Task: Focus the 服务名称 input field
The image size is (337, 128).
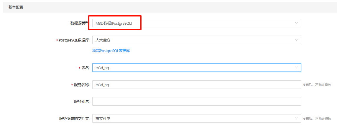Action: [196, 85]
